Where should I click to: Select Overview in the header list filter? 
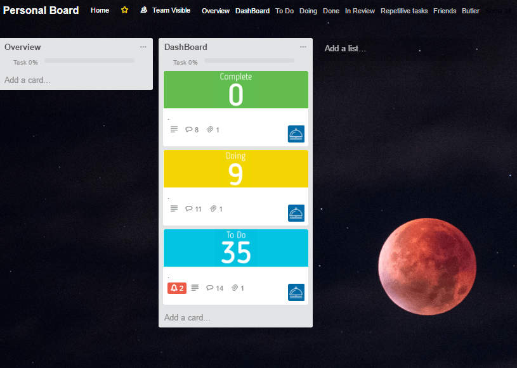point(216,11)
